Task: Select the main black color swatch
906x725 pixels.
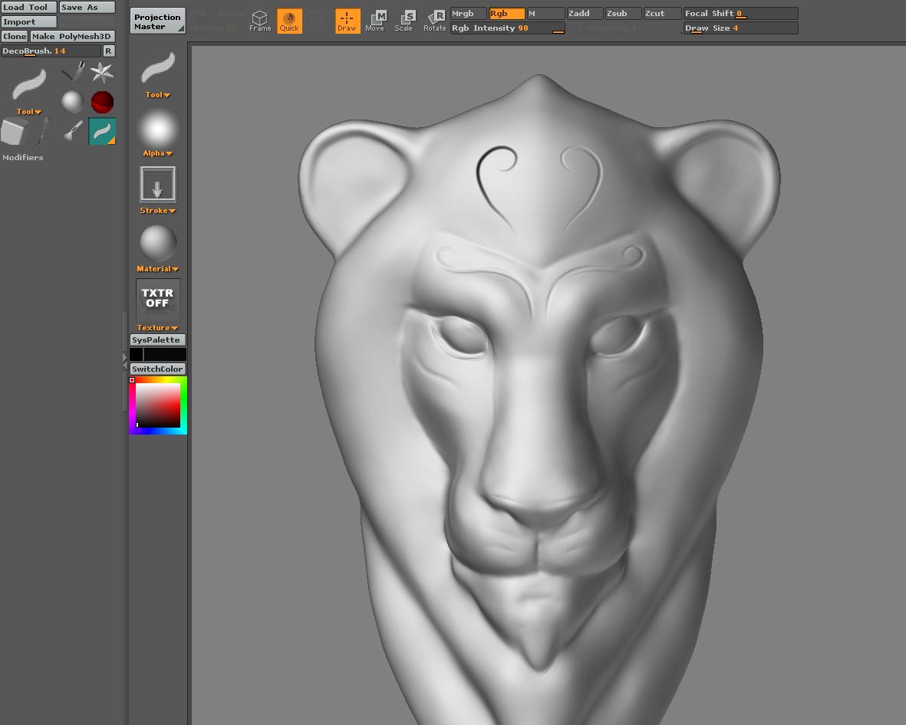Action: tap(165, 354)
